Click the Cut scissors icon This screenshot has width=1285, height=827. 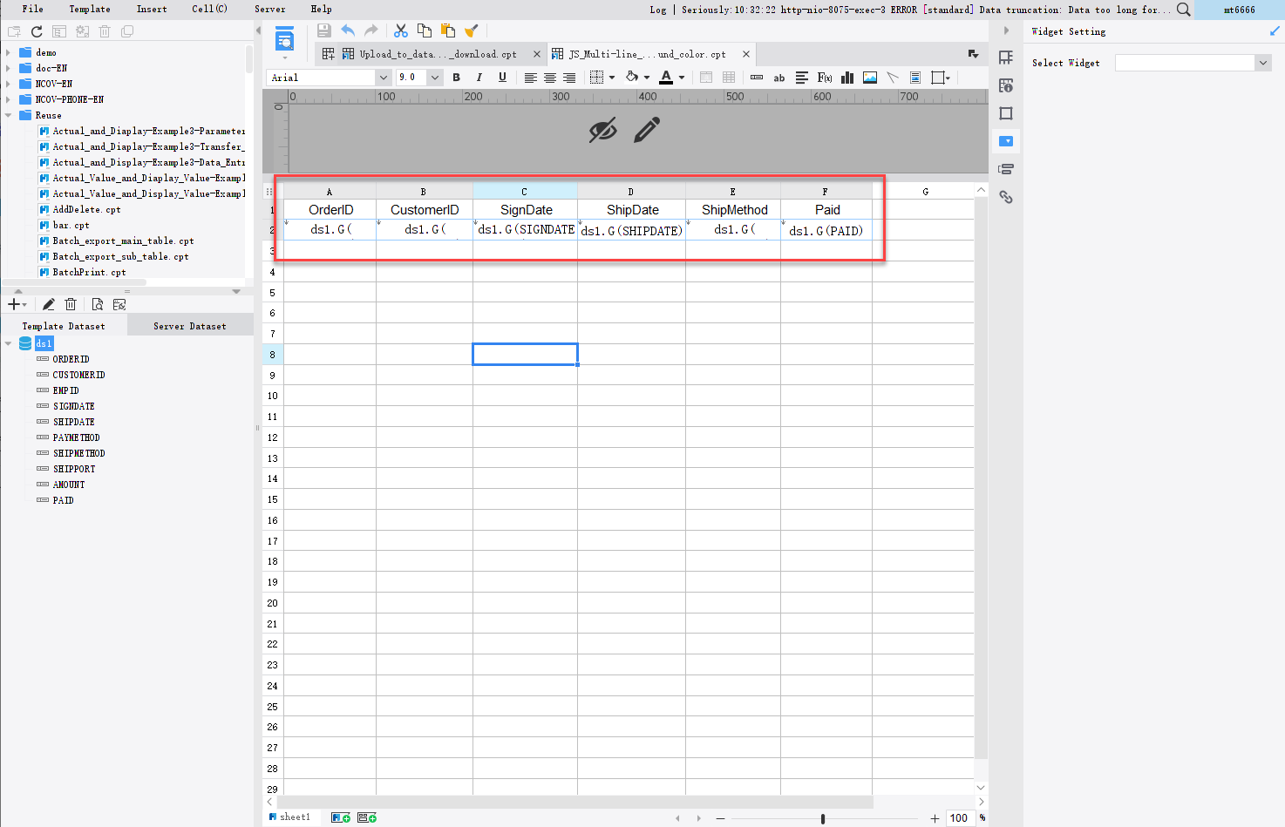click(401, 31)
